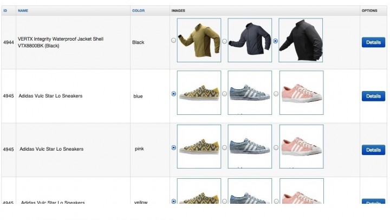This screenshot has height=220, width=390.
Task: Open pink sneaker thumbnail in pink row
Action: point(302,147)
